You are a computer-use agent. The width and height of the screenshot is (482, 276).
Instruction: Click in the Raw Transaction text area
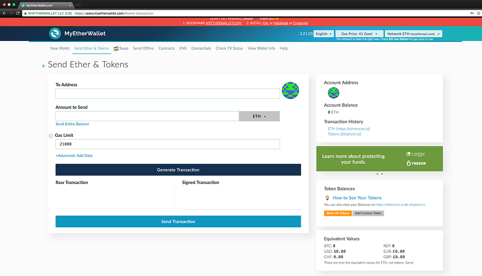coord(115,197)
